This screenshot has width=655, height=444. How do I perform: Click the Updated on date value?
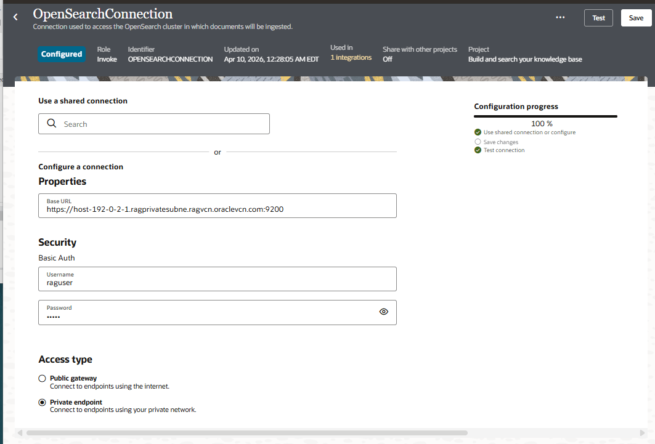click(x=271, y=59)
